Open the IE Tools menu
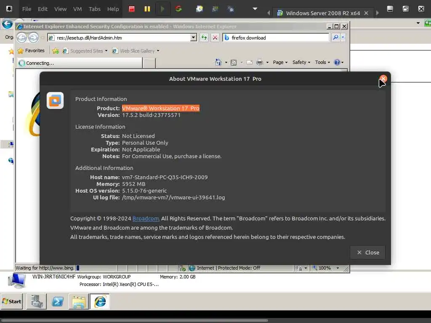Image resolution: width=431 pixels, height=323 pixels. point(322,62)
